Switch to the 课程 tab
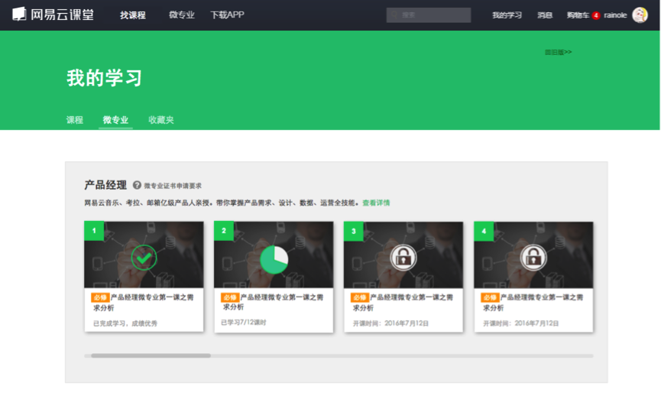Image resolution: width=661 pixels, height=396 pixels. point(75,120)
